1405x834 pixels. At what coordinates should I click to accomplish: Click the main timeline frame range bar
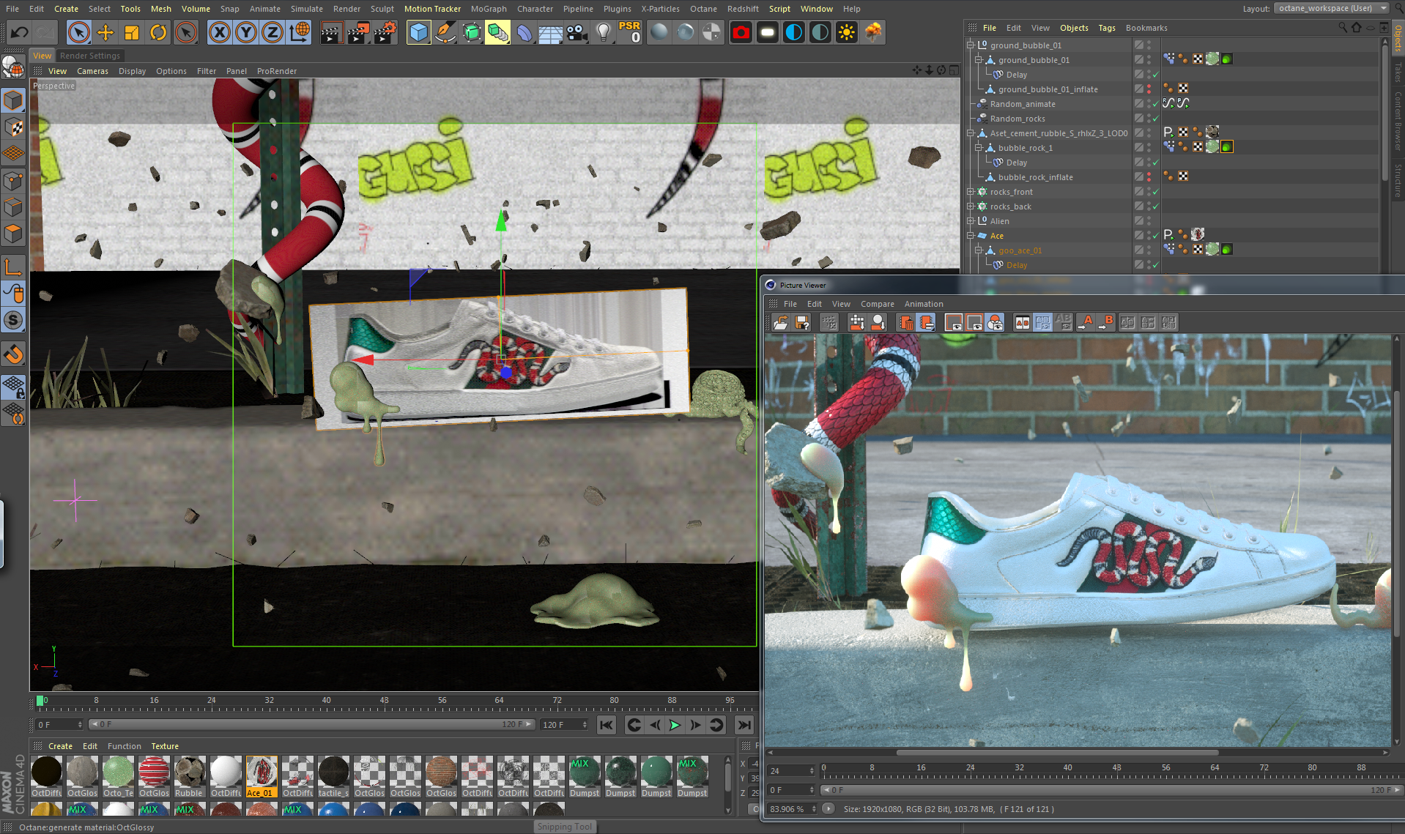pyautogui.click(x=312, y=725)
